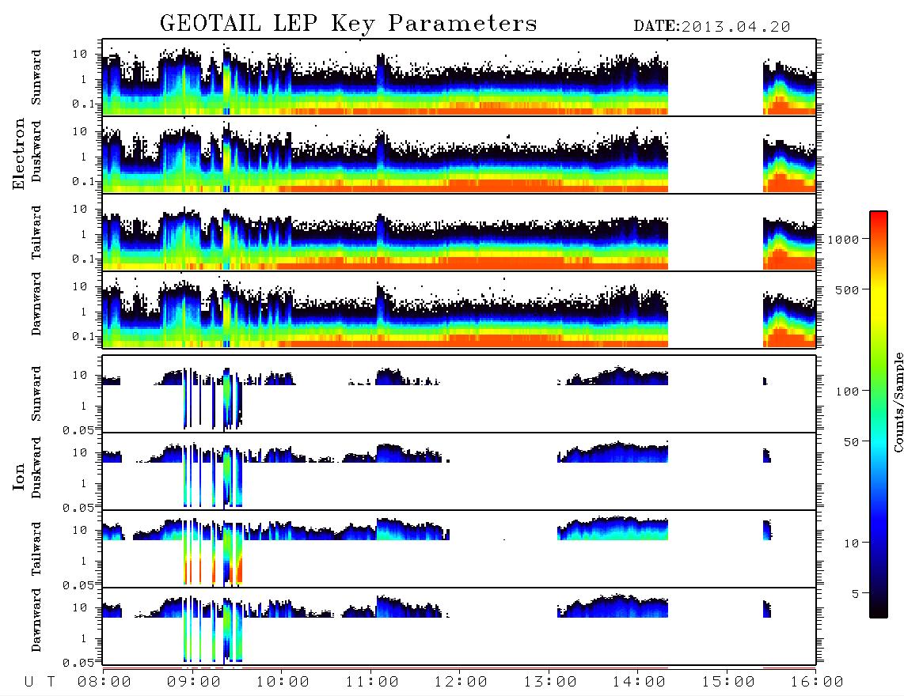This screenshot has height=696, width=904.
Task: Click the vertical Ion group label
Action: (x=18, y=476)
